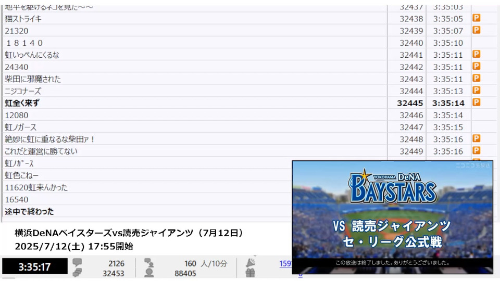
Task: Click the P badge beside comment 32441
Action: tap(476, 55)
